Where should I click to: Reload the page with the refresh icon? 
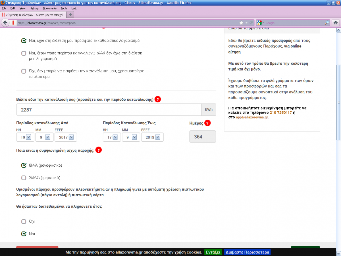point(251,23)
